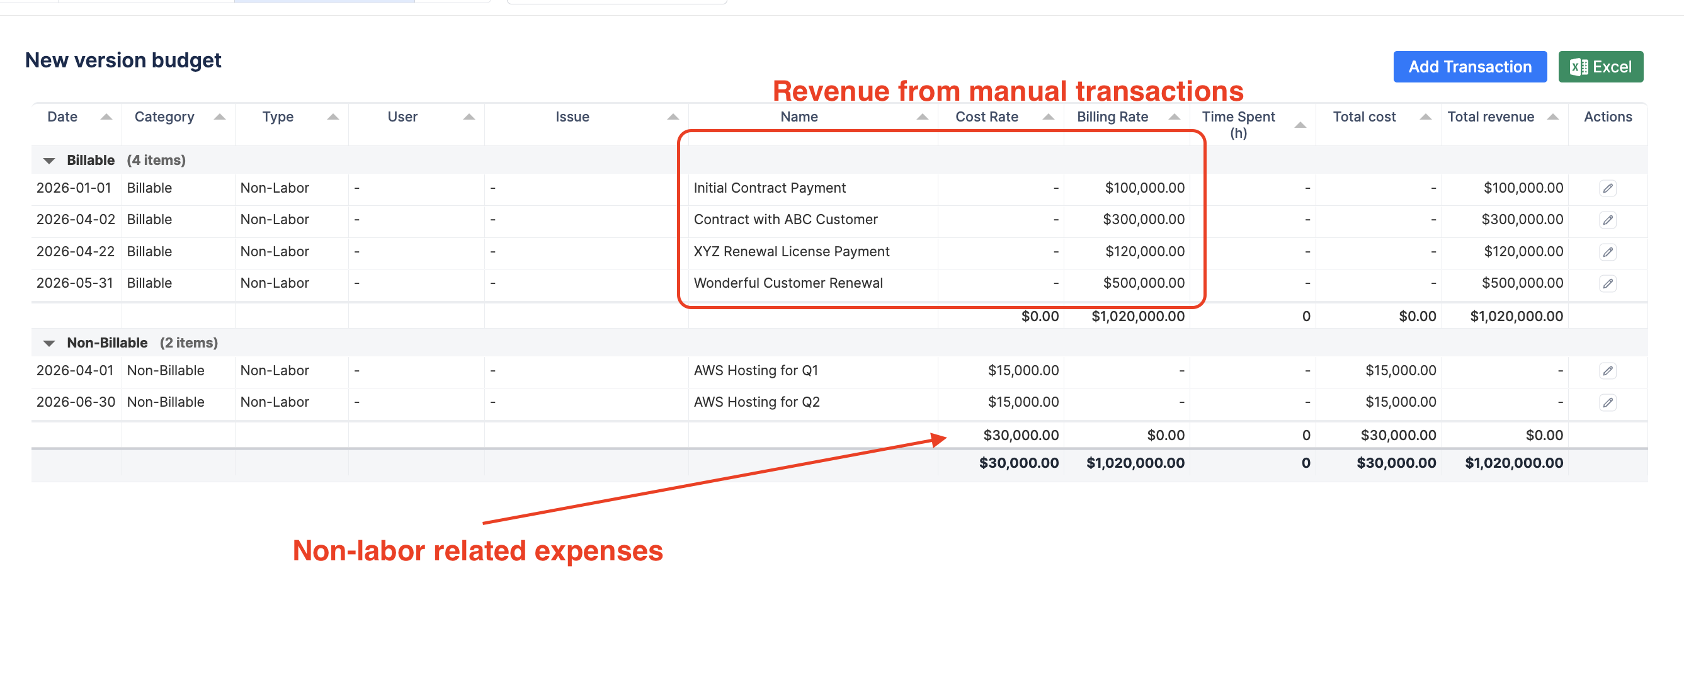Click the Cost Rate column header
Image resolution: width=1684 pixels, height=685 pixels.
pos(986,117)
